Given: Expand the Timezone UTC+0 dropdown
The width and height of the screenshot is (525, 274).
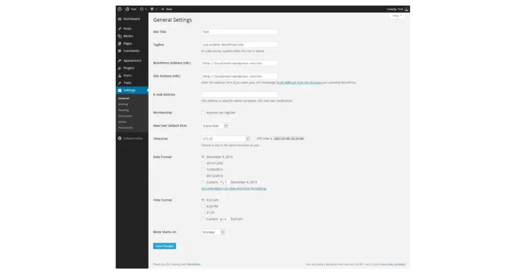Looking at the screenshot, I should 225,139.
